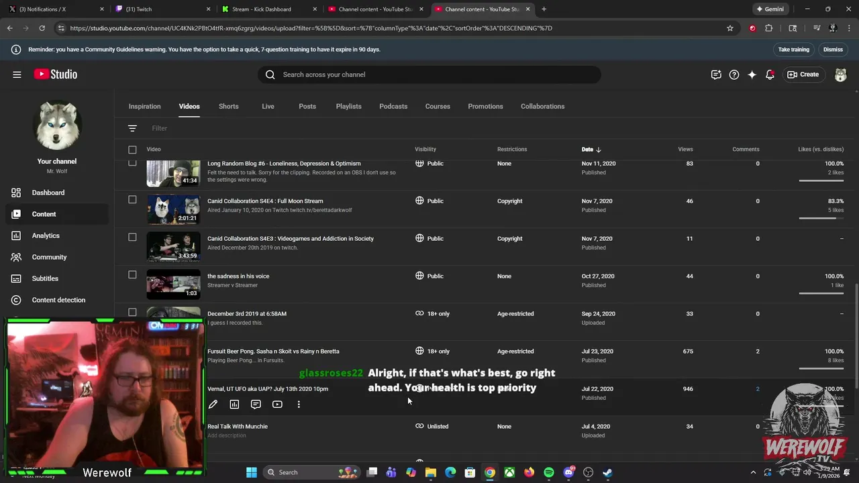Select the Canid Collaboration S4E4 checkbox
The image size is (859, 483).
coord(132,199)
